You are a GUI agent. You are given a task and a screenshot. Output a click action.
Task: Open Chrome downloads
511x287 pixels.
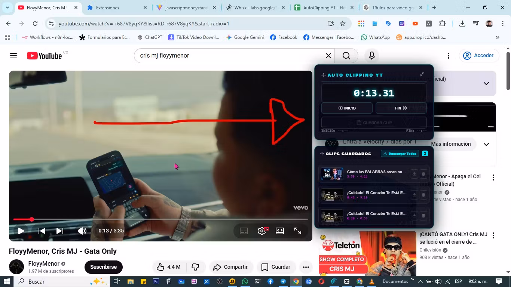[462, 24]
